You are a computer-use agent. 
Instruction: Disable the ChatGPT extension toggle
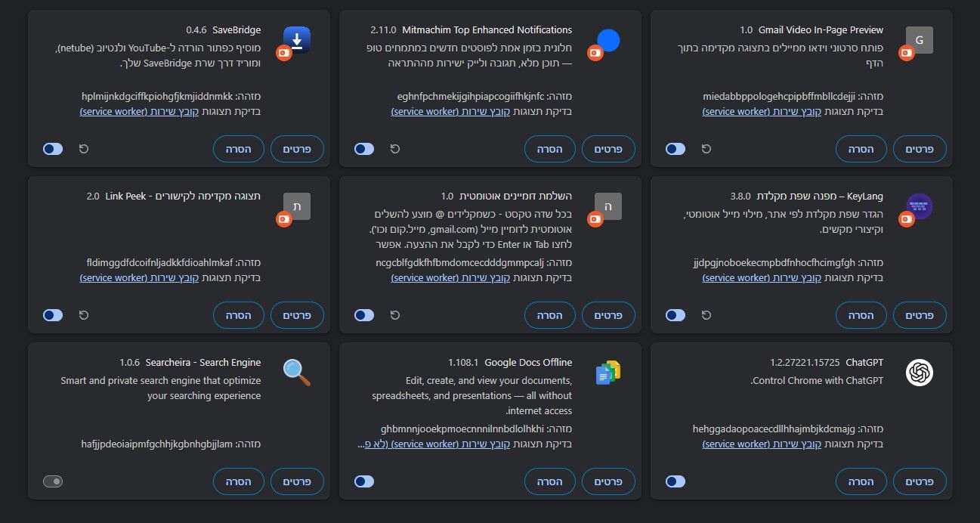675,481
